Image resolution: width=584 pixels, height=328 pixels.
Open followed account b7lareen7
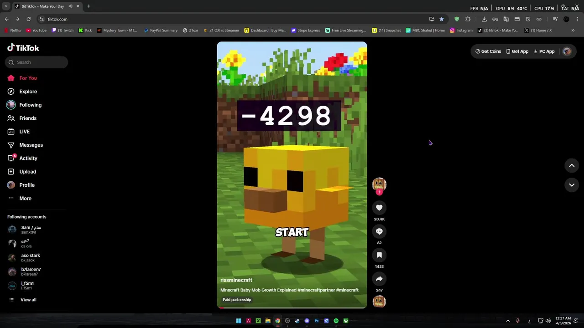pyautogui.click(x=25, y=272)
